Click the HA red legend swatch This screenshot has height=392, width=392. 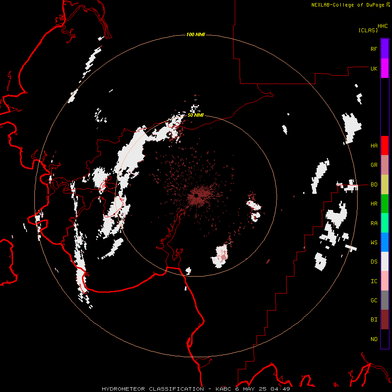tap(385, 145)
